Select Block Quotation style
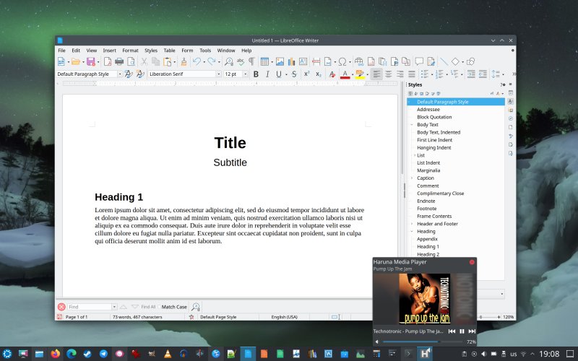This screenshot has width=578, height=361. tap(434, 117)
